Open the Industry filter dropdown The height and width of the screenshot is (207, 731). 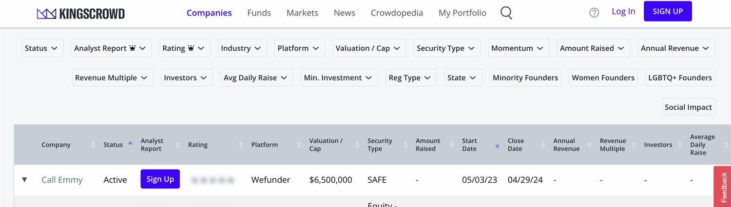(x=242, y=48)
